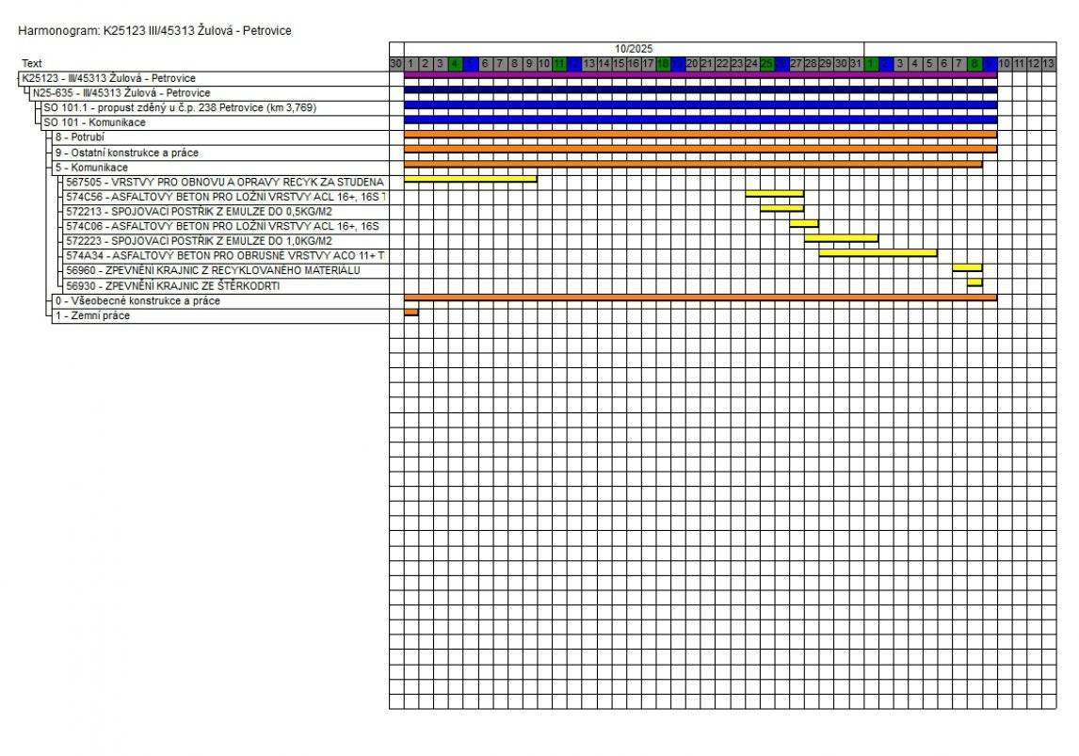Click the purple bar for the K25123 project
This screenshot has width=1079, height=756.
click(x=700, y=74)
